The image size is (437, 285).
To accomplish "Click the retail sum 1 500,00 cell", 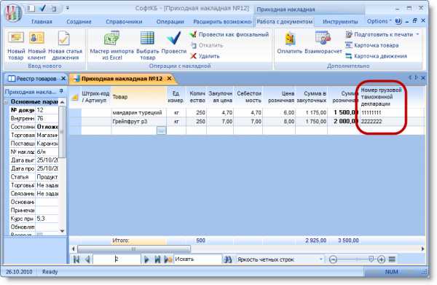I will pyautogui.click(x=343, y=113).
